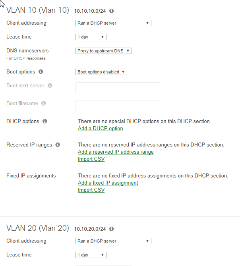
Task: Import CSV for Reserved IP ranges
Action: coord(91,159)
